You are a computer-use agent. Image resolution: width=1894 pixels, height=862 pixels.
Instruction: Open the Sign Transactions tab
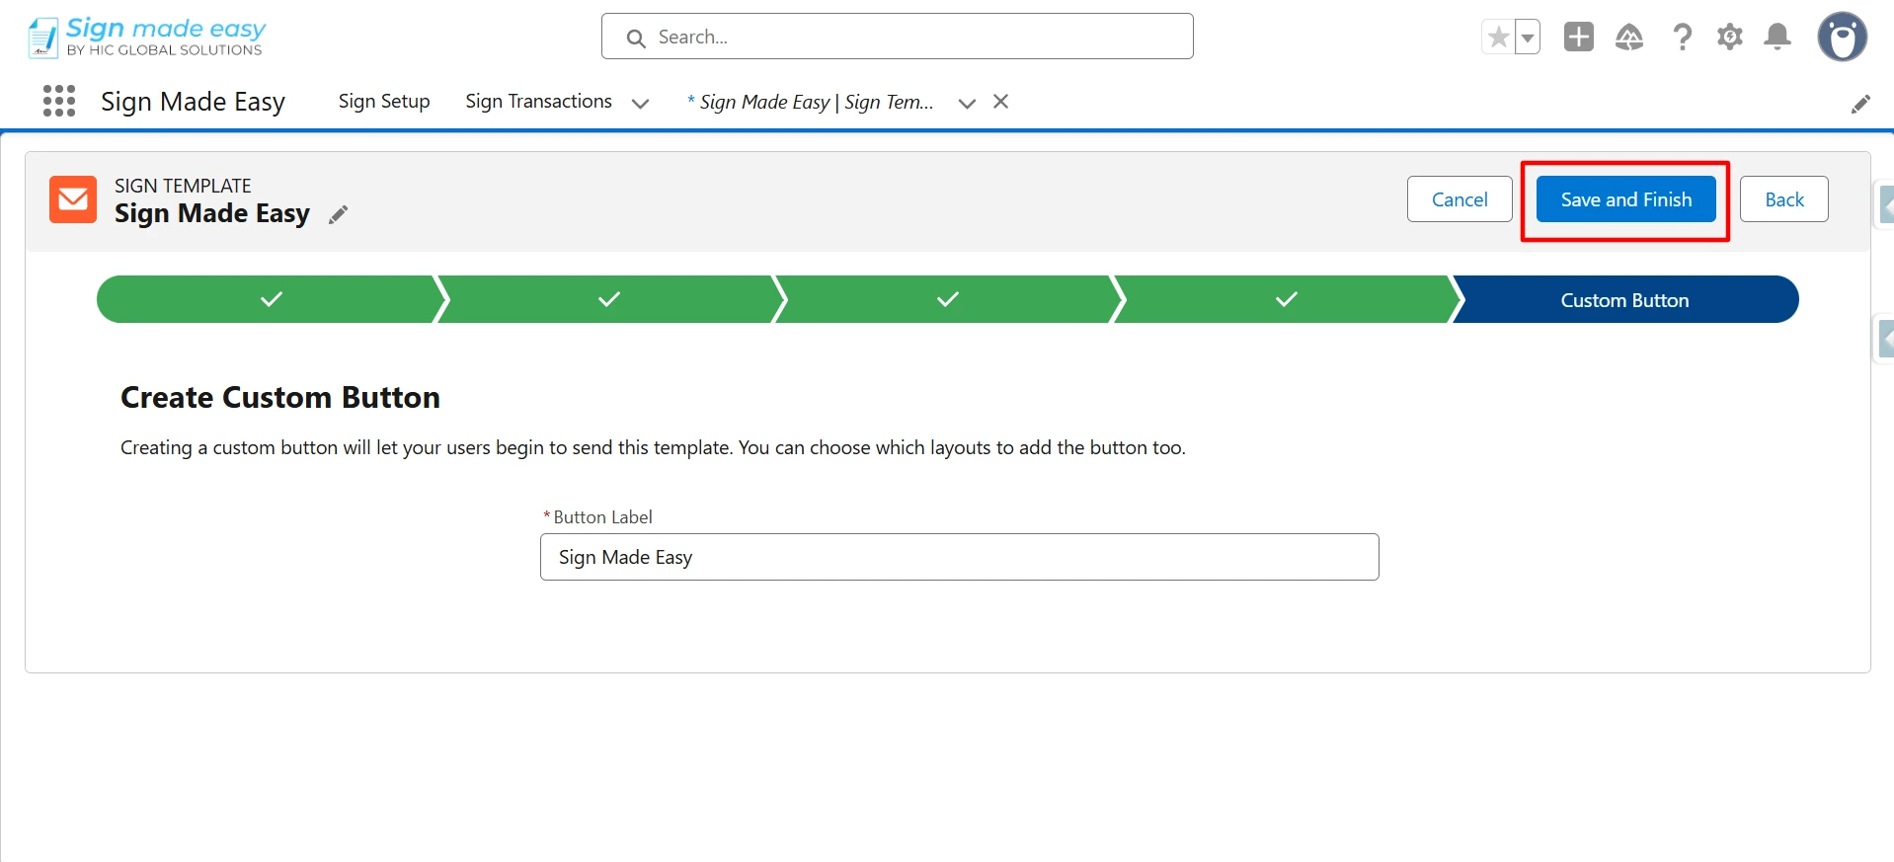tap(538, 102)
